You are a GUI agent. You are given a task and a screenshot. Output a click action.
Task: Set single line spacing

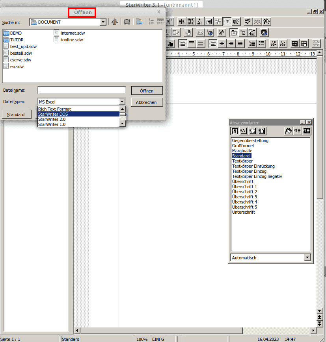point(183,44)
